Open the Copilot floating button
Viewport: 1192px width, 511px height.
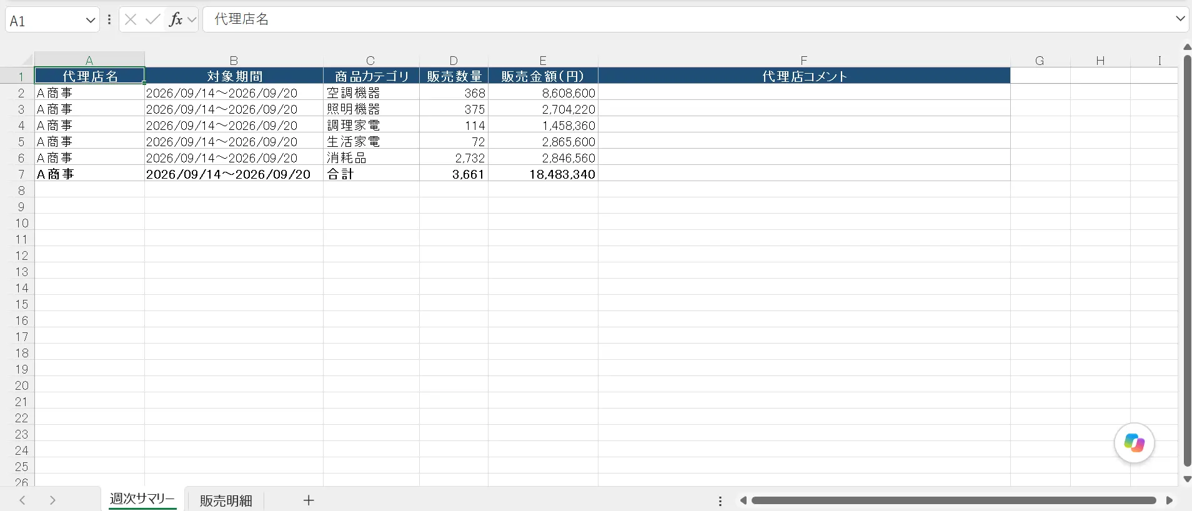coord(1134,443)
